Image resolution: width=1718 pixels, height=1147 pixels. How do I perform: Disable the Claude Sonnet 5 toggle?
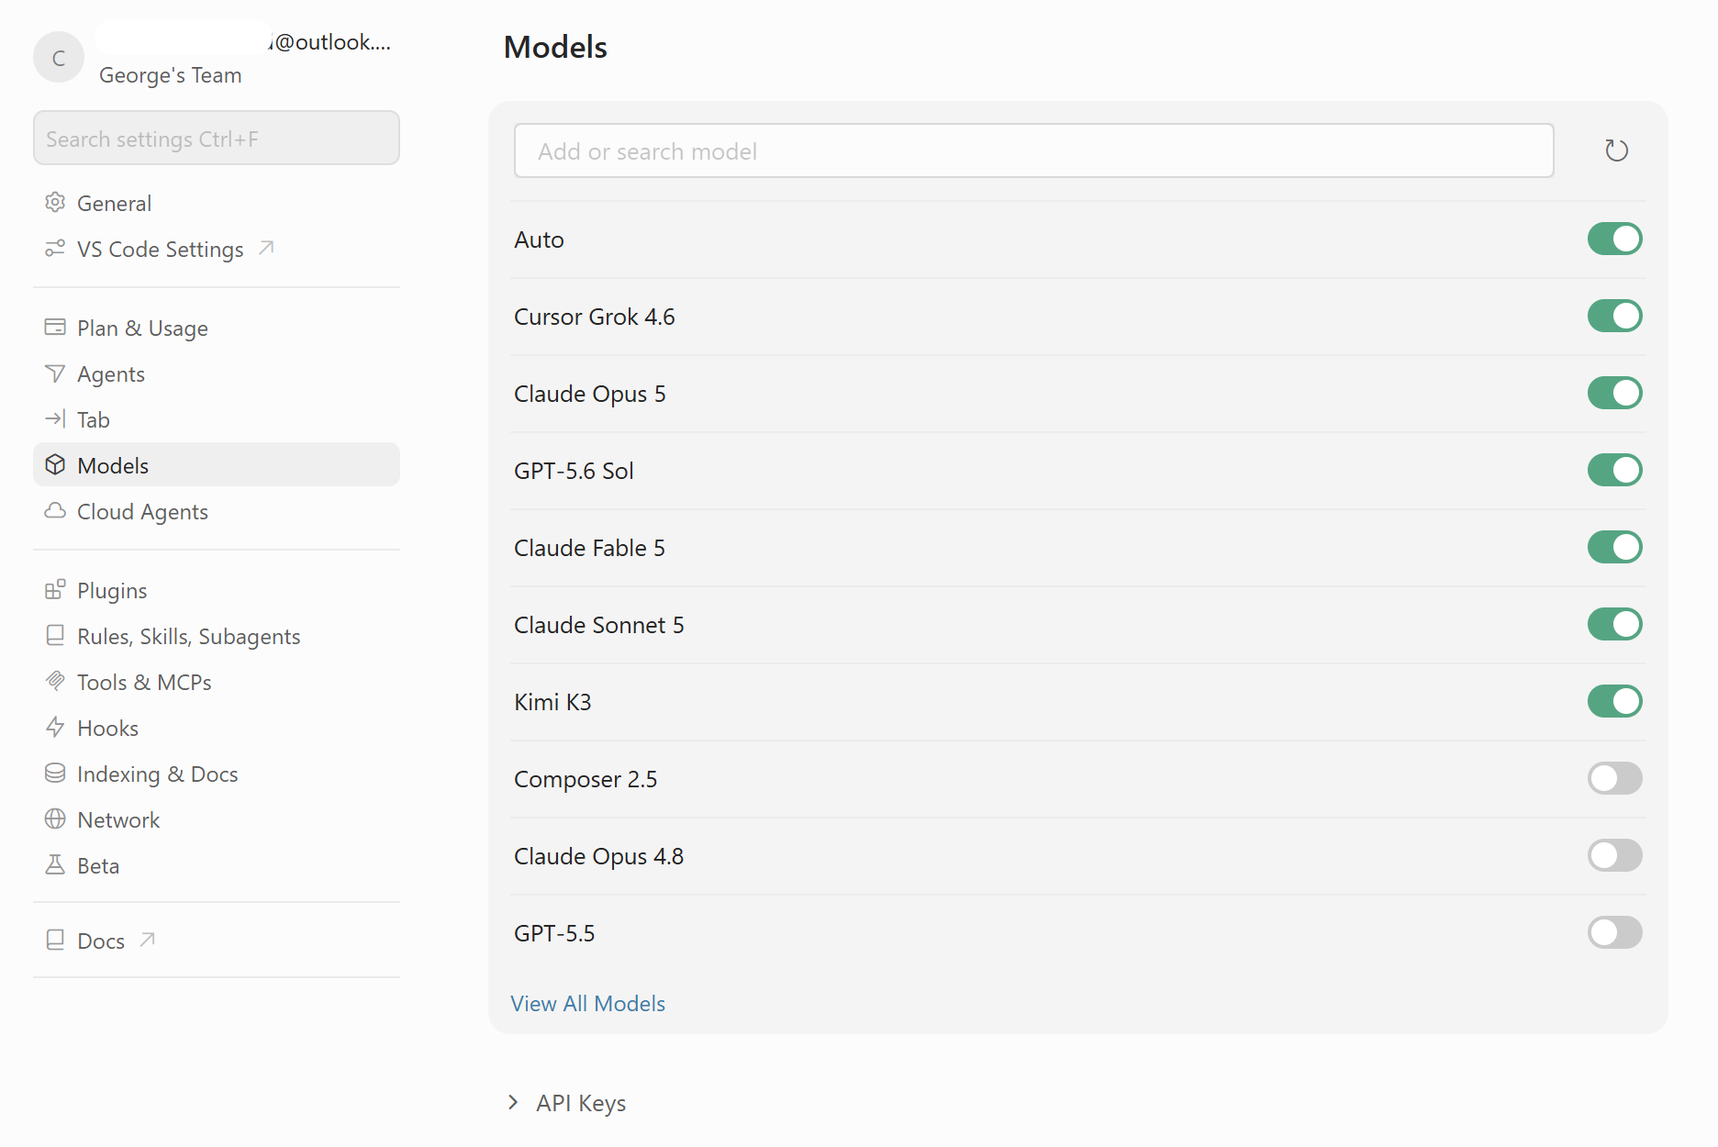point(1614,625)
